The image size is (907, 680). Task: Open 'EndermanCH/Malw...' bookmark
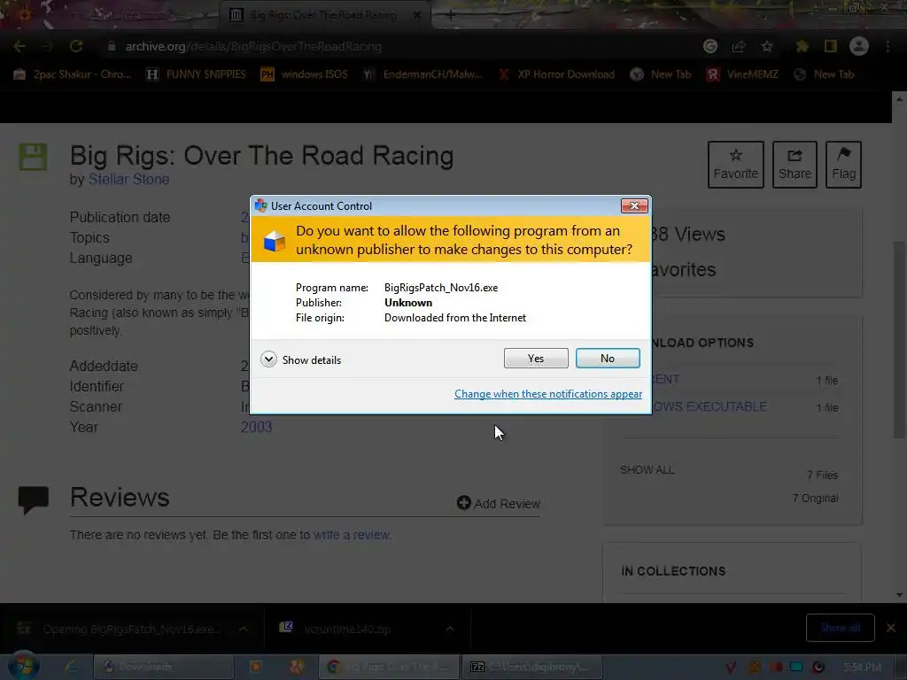pos(422,74)
